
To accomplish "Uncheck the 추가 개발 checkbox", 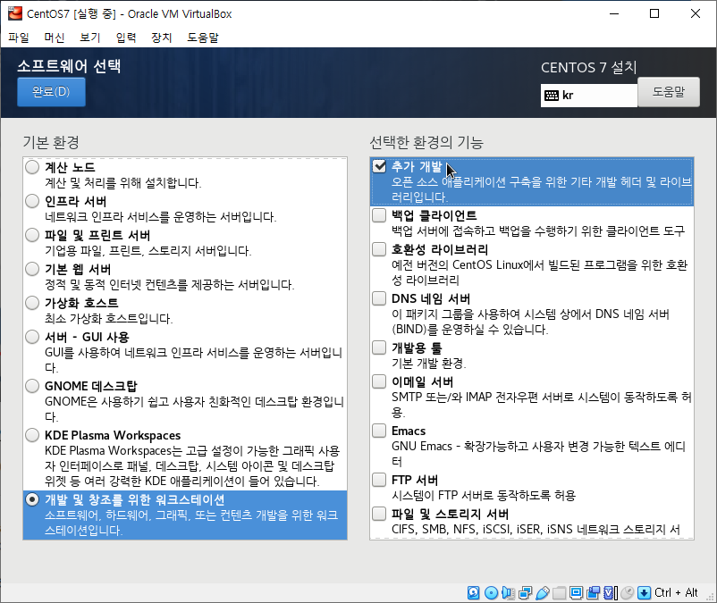I will click(379, 166).
